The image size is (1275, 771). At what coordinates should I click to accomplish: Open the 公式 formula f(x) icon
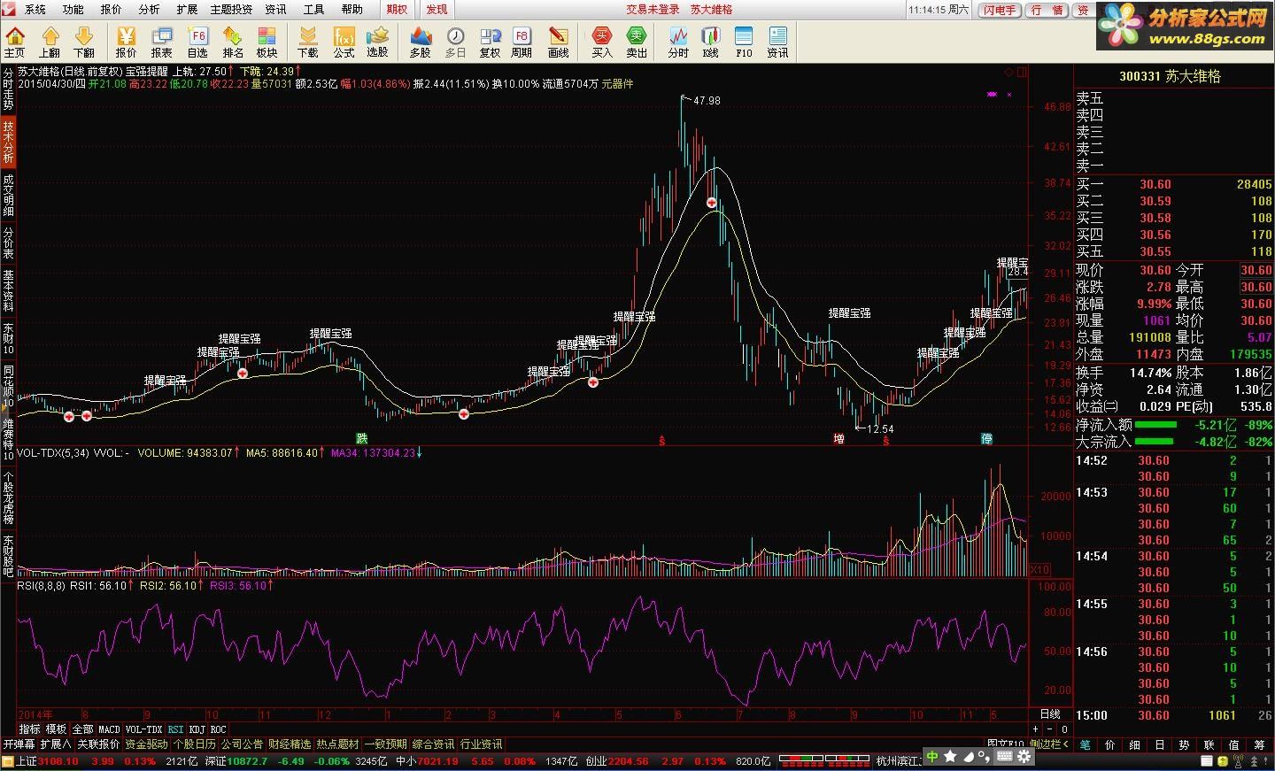click(x=344, y=42)
